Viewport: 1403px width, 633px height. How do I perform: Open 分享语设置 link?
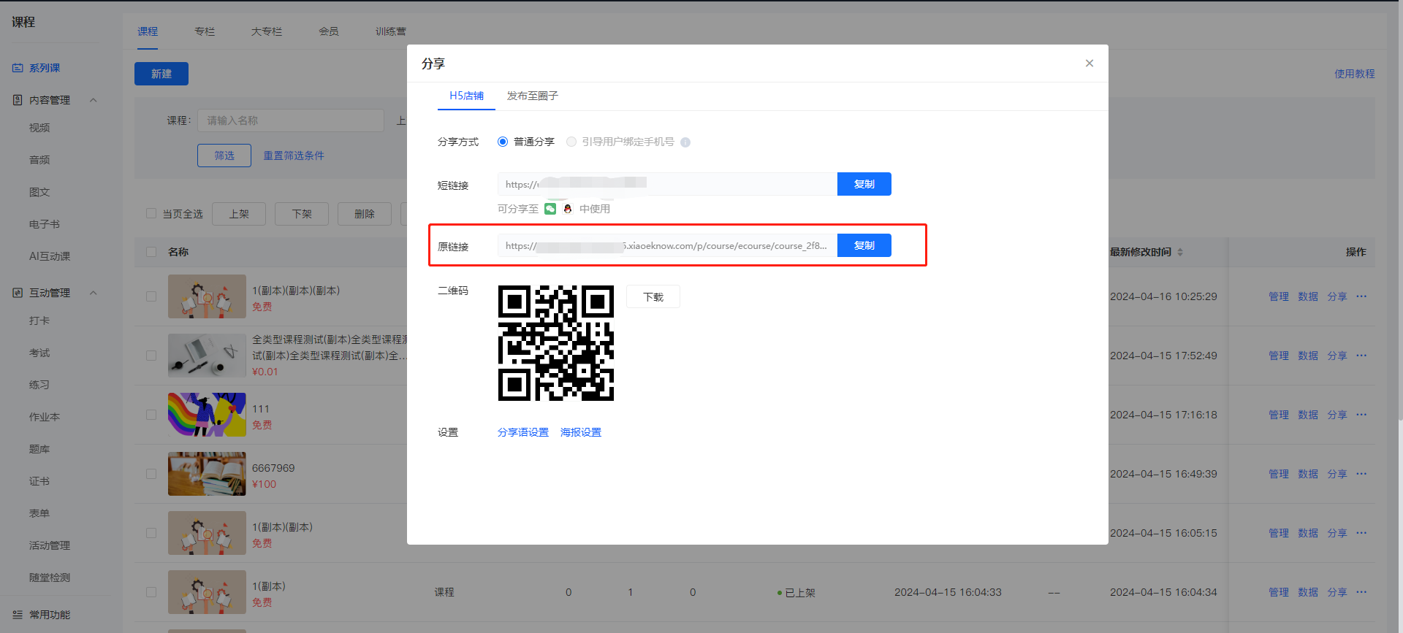click(523, 432)
